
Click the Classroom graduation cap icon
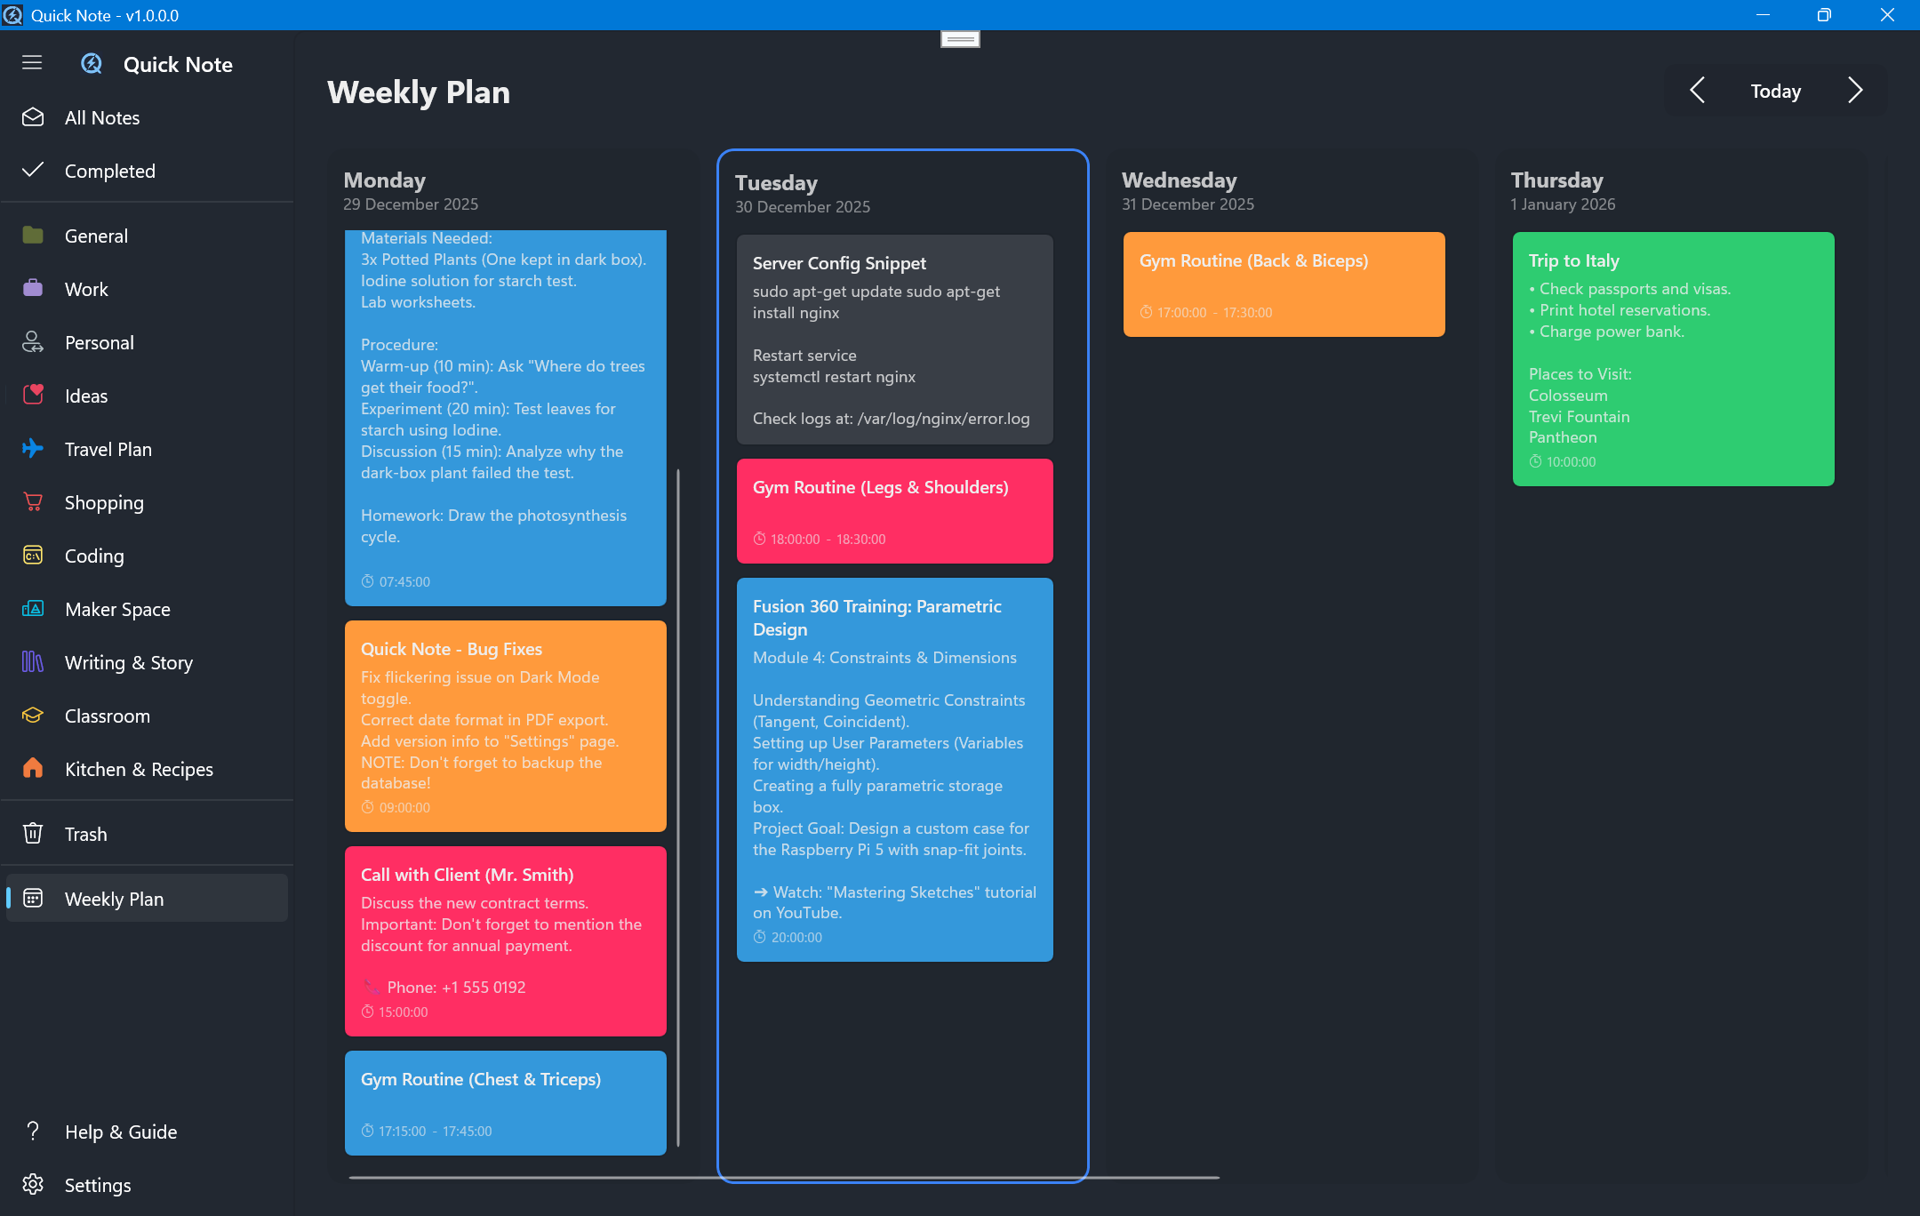point(33,716)
